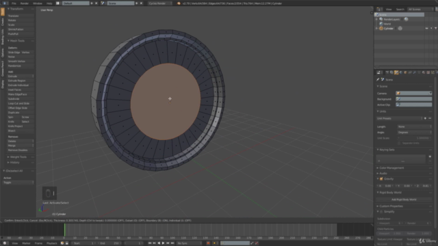
Task: Enable the Separate Units checkbox
Action: (399, 143)
